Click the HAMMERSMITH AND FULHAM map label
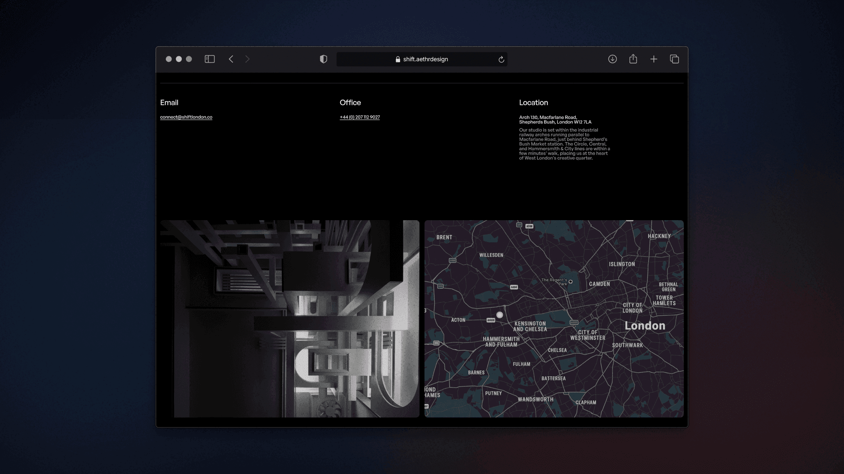Screen dimensions: 844x474 click(x=501, y=342)
